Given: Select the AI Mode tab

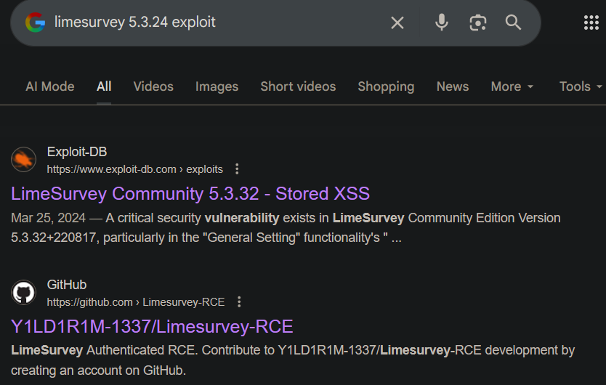Looking at the screenshot, I should [x=49, y=86].
